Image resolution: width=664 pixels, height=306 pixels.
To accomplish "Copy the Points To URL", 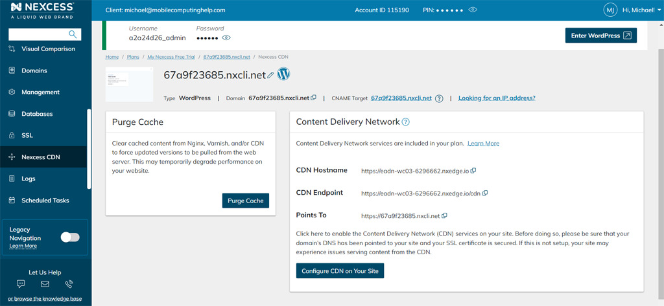I will tap(444, 215).
